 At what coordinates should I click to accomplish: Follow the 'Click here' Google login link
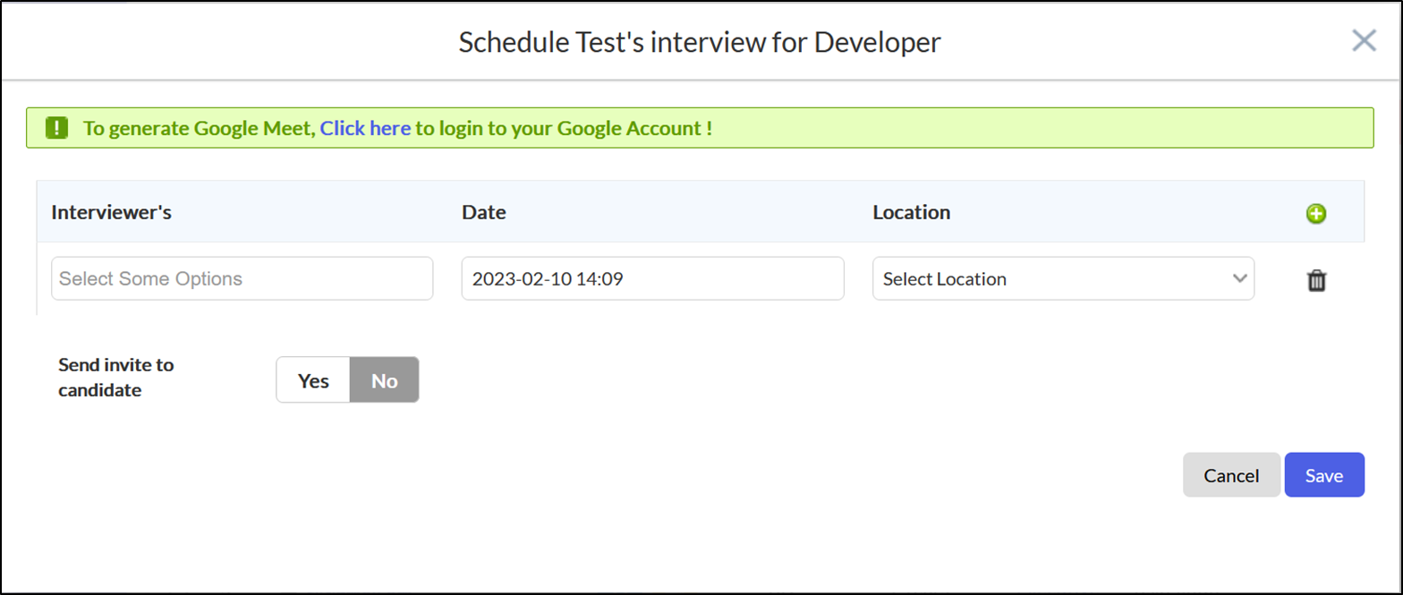click(x=365, y=128)
